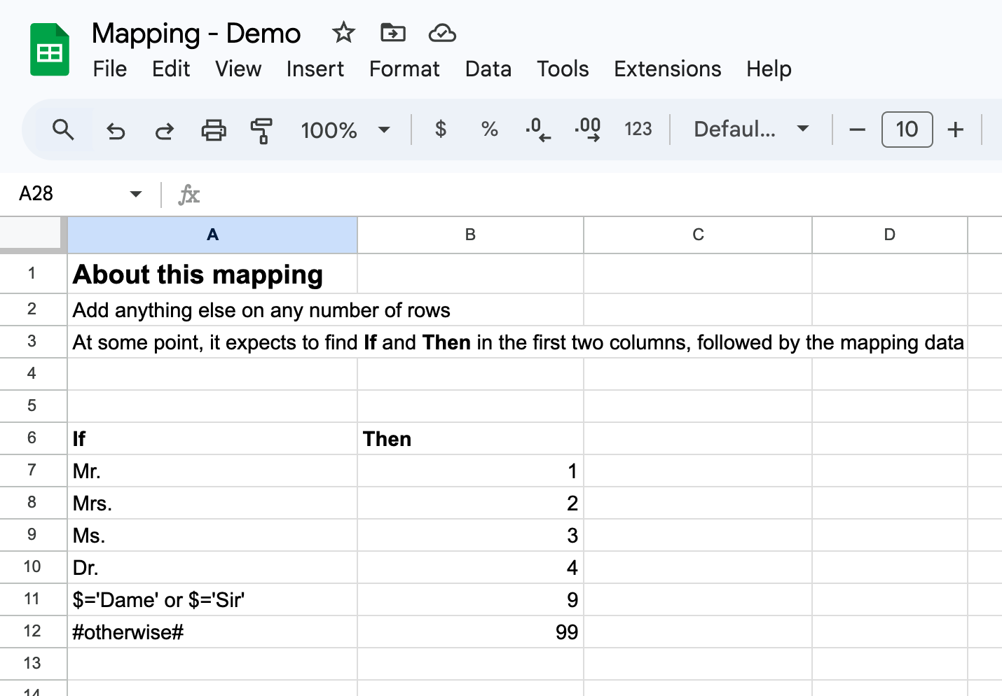
Task: Open the Data menu
Action: click(488, 69)
